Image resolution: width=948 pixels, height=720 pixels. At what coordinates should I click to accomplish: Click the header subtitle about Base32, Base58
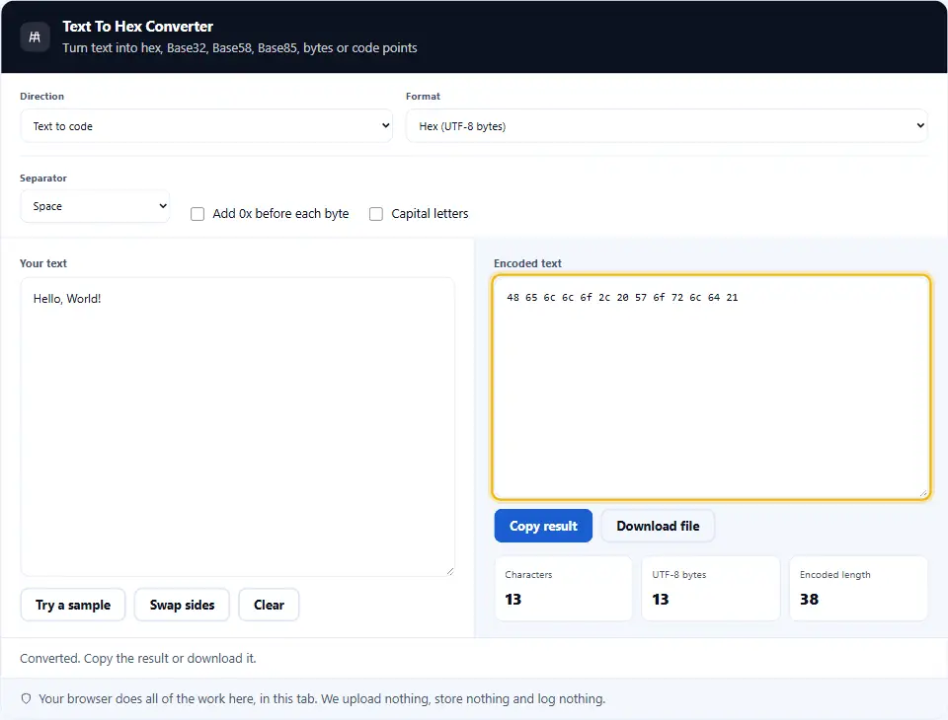click(x=239, y=47)
